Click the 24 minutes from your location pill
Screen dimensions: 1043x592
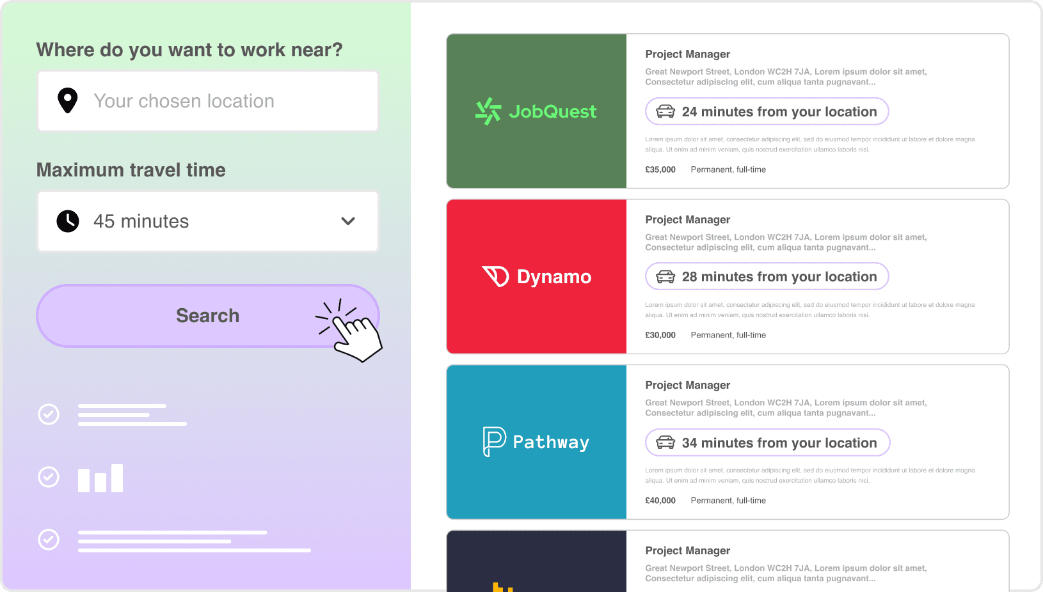767,111
